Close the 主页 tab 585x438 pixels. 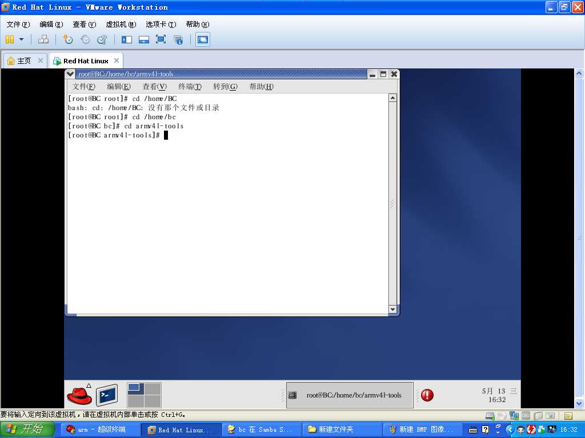pyautogui.click(x=41, y=60)
